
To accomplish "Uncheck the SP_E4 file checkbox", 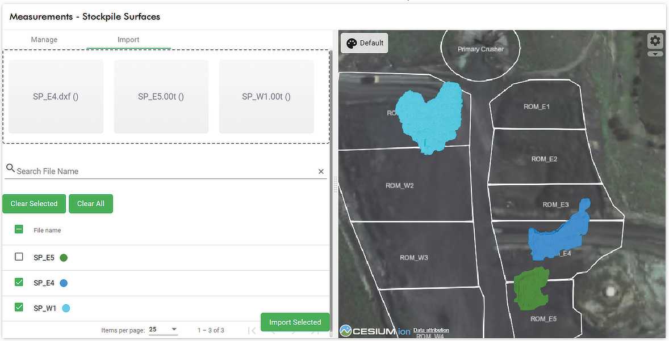I will 19,282.
